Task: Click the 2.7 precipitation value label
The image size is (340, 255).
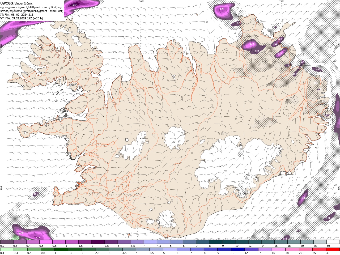Action: (75, 5)
